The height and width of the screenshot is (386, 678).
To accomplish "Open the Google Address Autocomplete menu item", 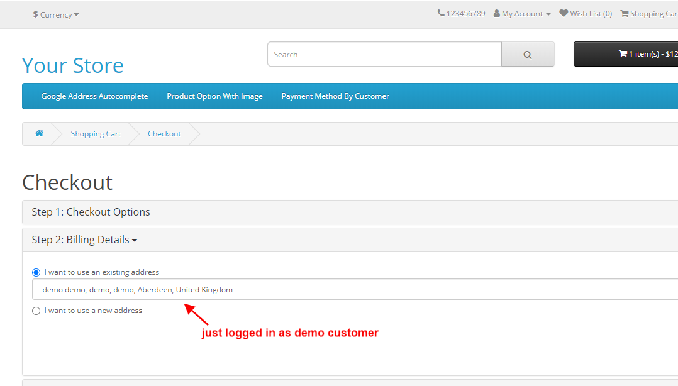I will click(94, 96).
